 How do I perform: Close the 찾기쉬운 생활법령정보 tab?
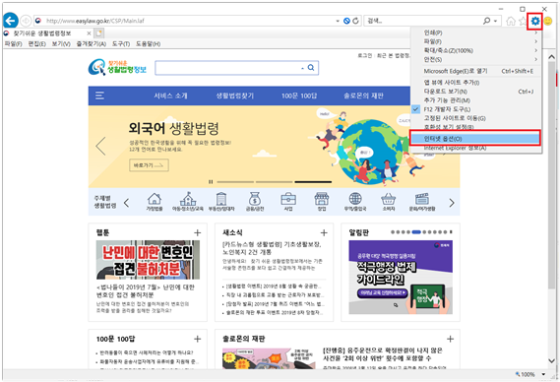point(89,33)
